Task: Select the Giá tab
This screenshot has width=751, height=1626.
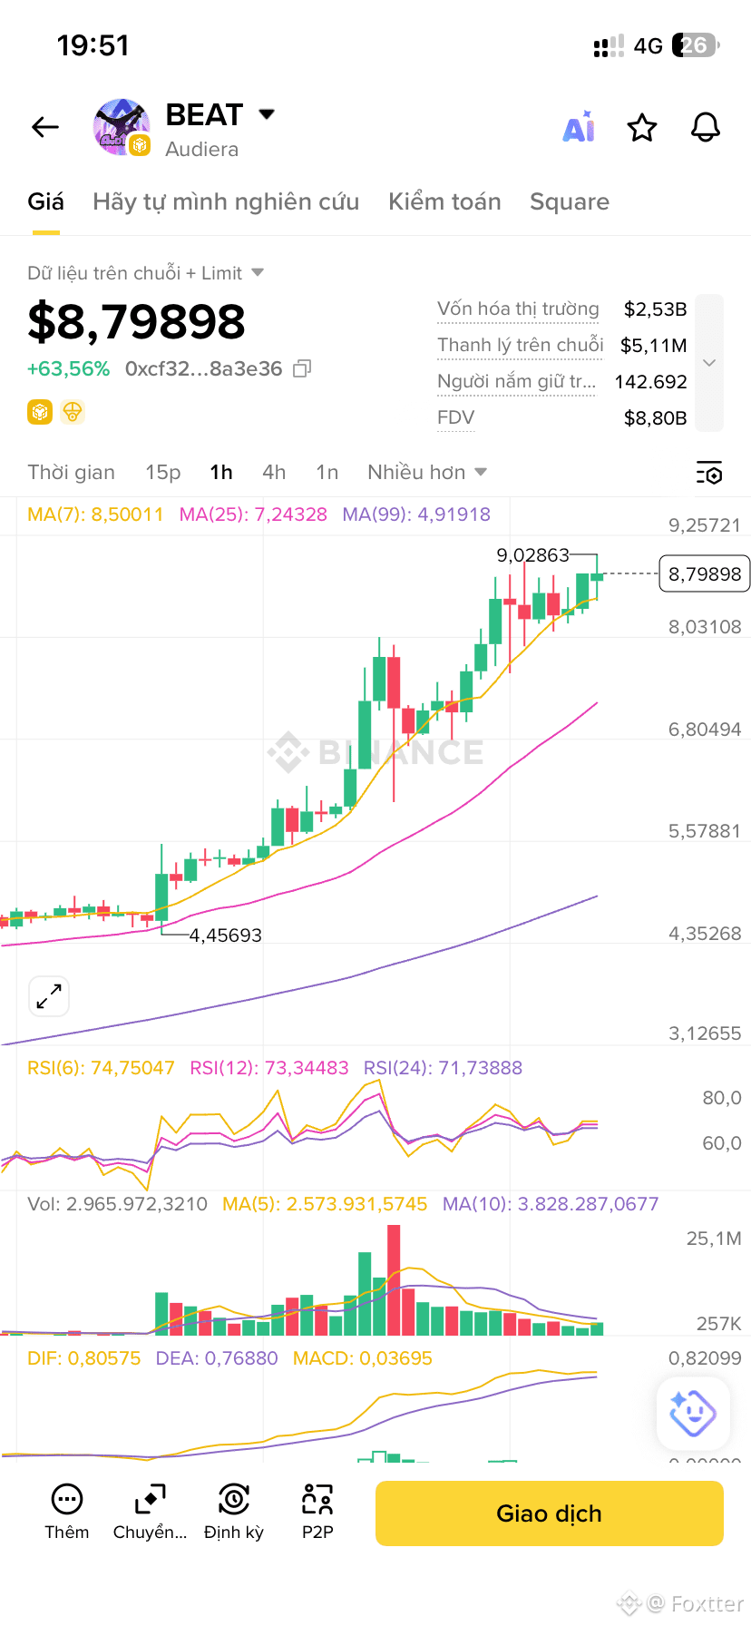Action: [x=45, y=201]
